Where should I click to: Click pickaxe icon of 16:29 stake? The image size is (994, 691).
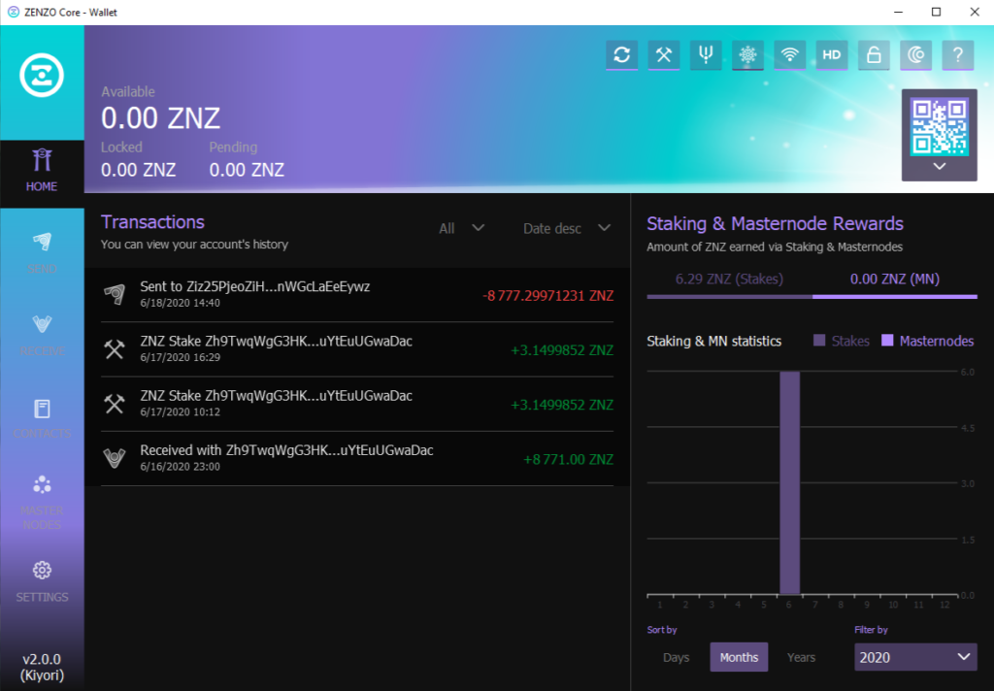(x=115, y=349)
